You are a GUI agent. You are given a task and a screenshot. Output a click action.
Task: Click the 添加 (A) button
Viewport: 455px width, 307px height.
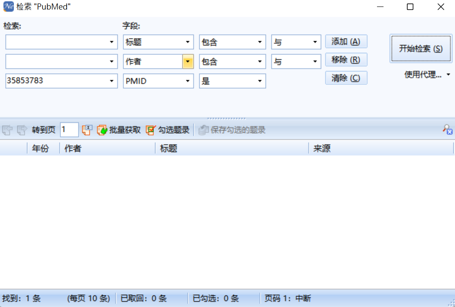[x=346, y=42]
